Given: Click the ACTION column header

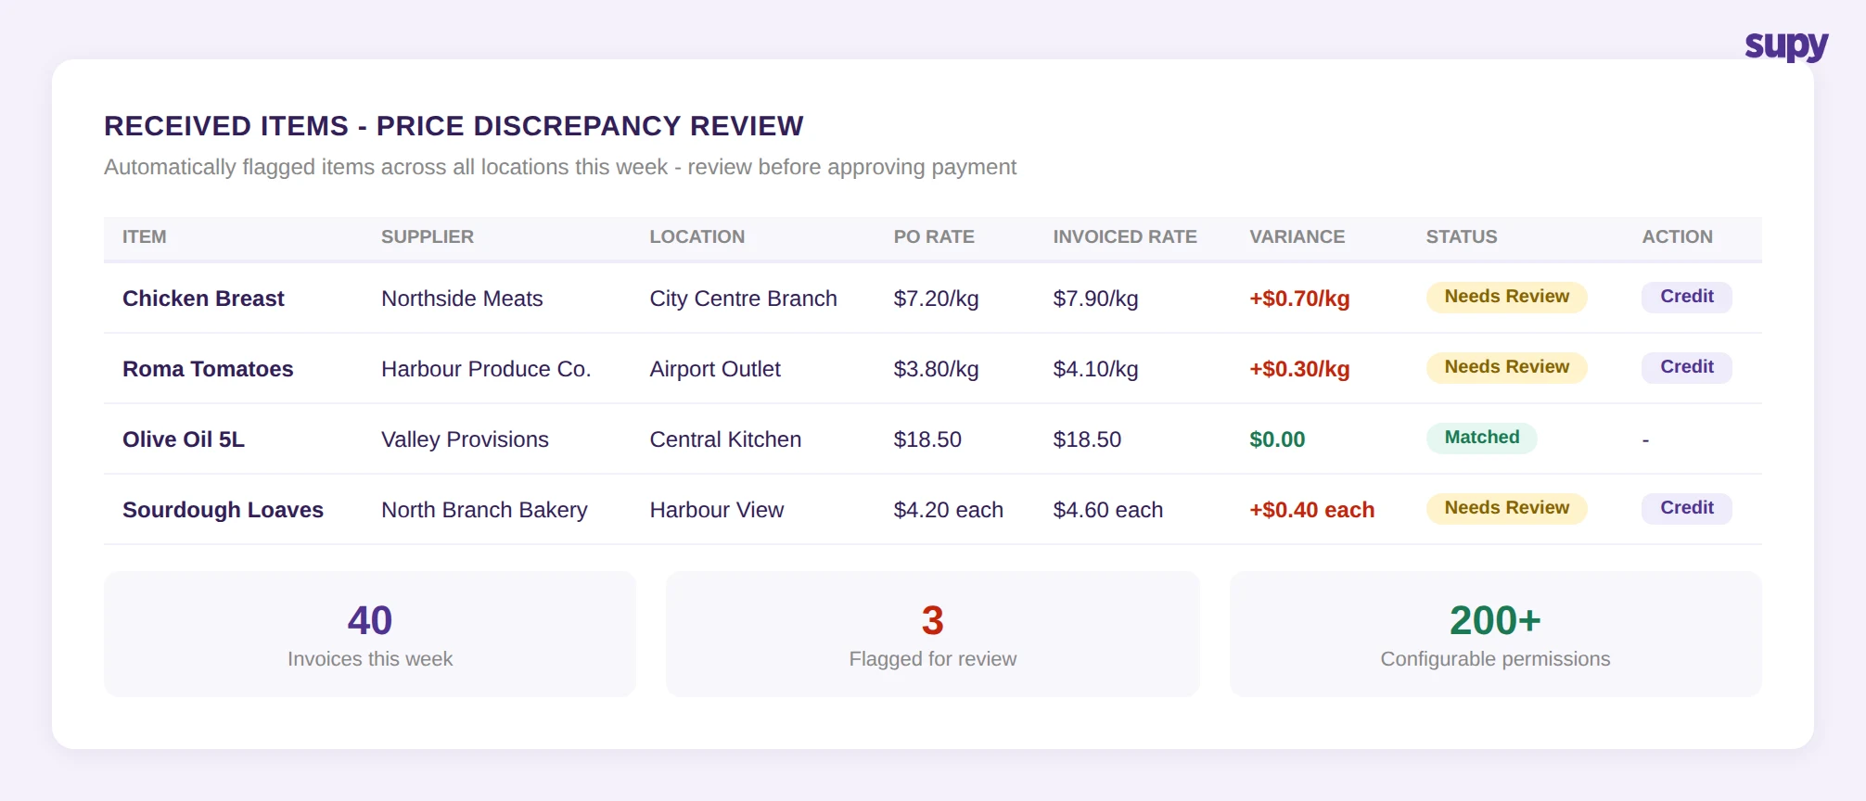Looking at the screenshot, I should tap(1677, 236).
